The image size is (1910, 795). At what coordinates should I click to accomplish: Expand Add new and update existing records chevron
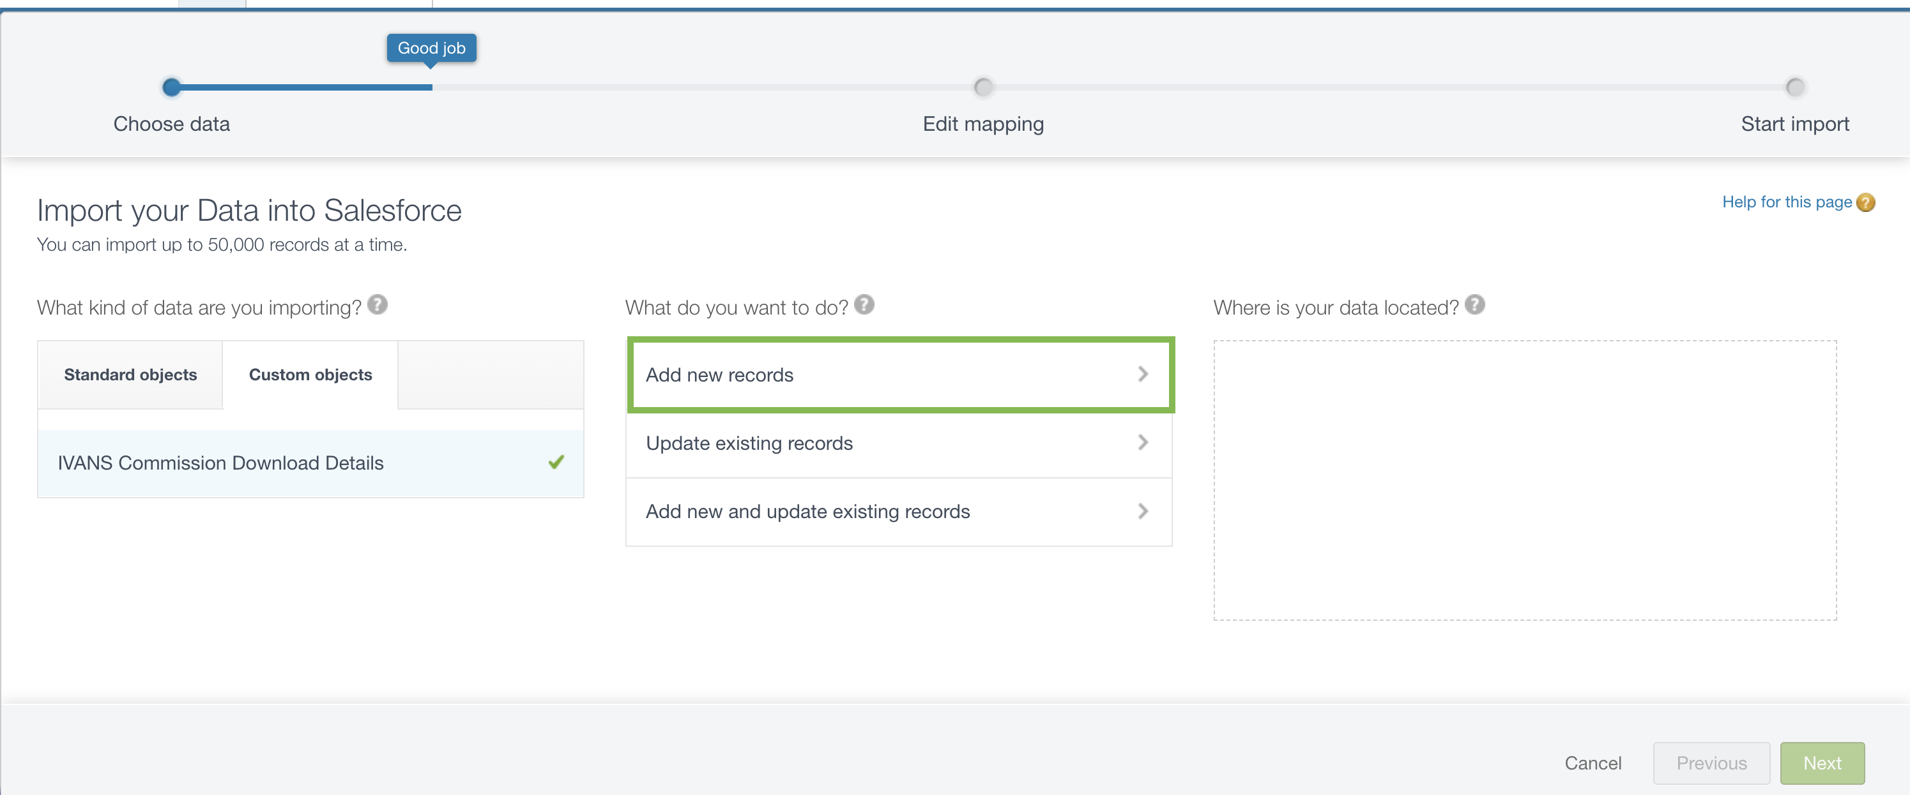click(x=1143, y=511)
